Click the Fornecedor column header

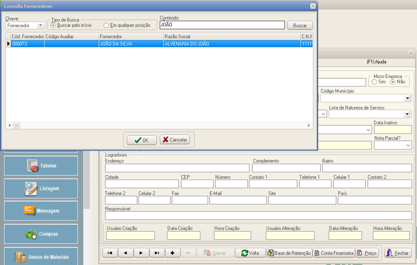pos(131,36)
